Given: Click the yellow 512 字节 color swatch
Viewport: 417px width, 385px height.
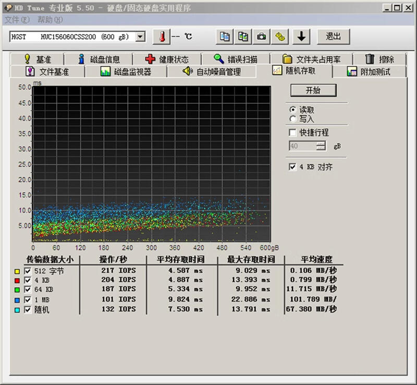Looking at the screenshot, I should (x=17, y=271).
